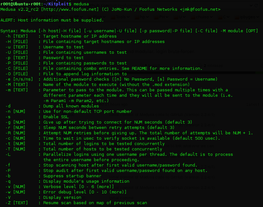Screen dimensions: 263x207
Task: Click the -e [n/s/ns] option flag
Action: point(19,79)
